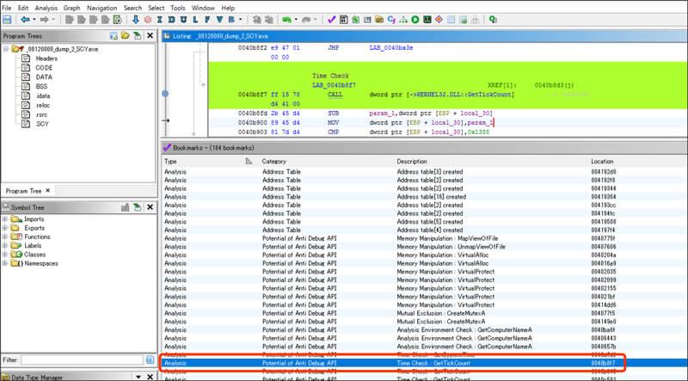Open the Navigation menu
The height and width of the screenshot is (381, 688).
(101, 8)
